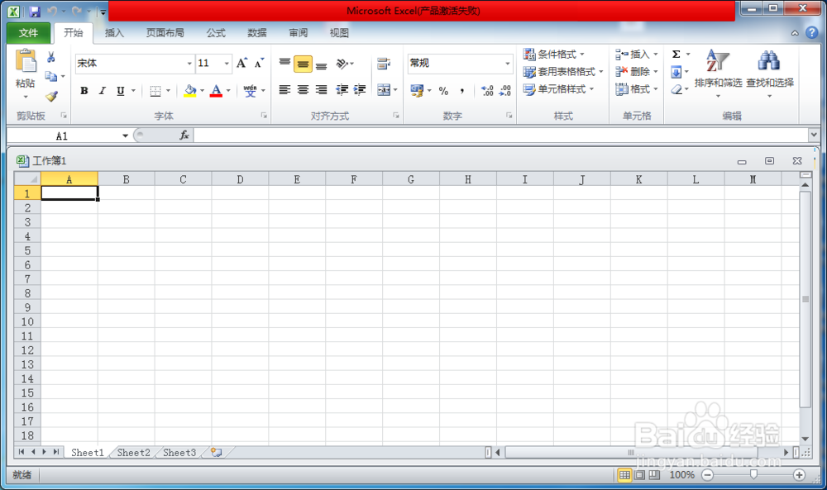Switch to the 插入 Insert tab
Screen dimensions: 827x490
114,33
